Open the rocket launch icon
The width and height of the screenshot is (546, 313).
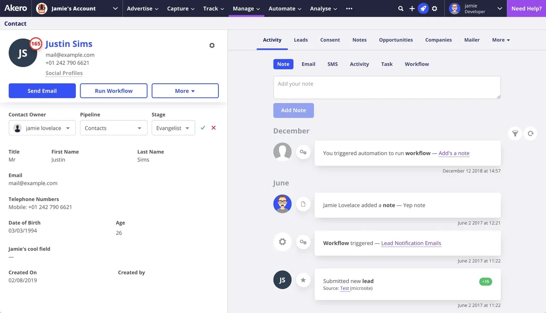pyautogui.click(x=423, y=9)
